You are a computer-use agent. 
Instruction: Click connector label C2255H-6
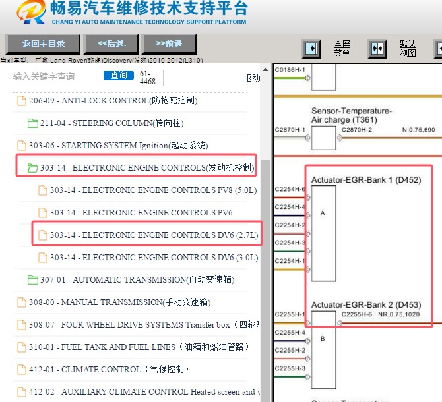357,314
